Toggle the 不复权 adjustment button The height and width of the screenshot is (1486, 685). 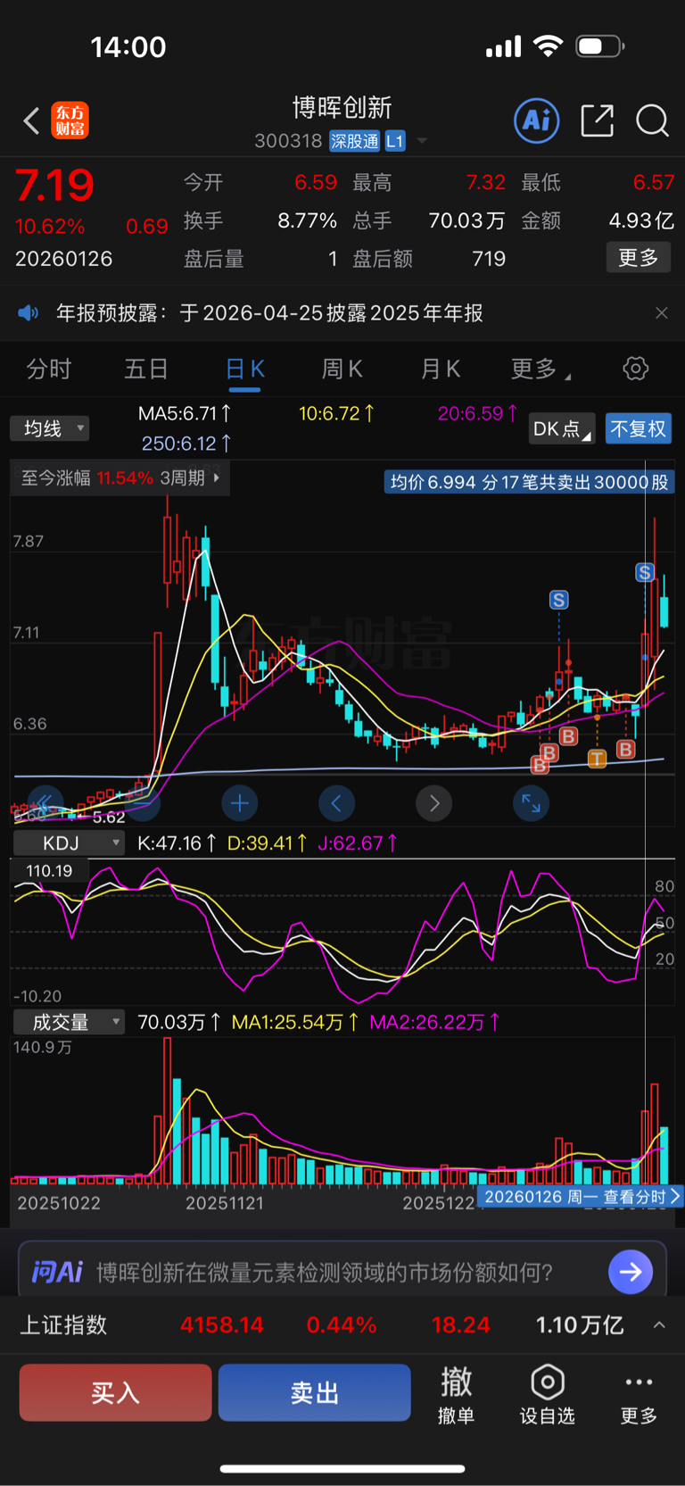(639, 429)
